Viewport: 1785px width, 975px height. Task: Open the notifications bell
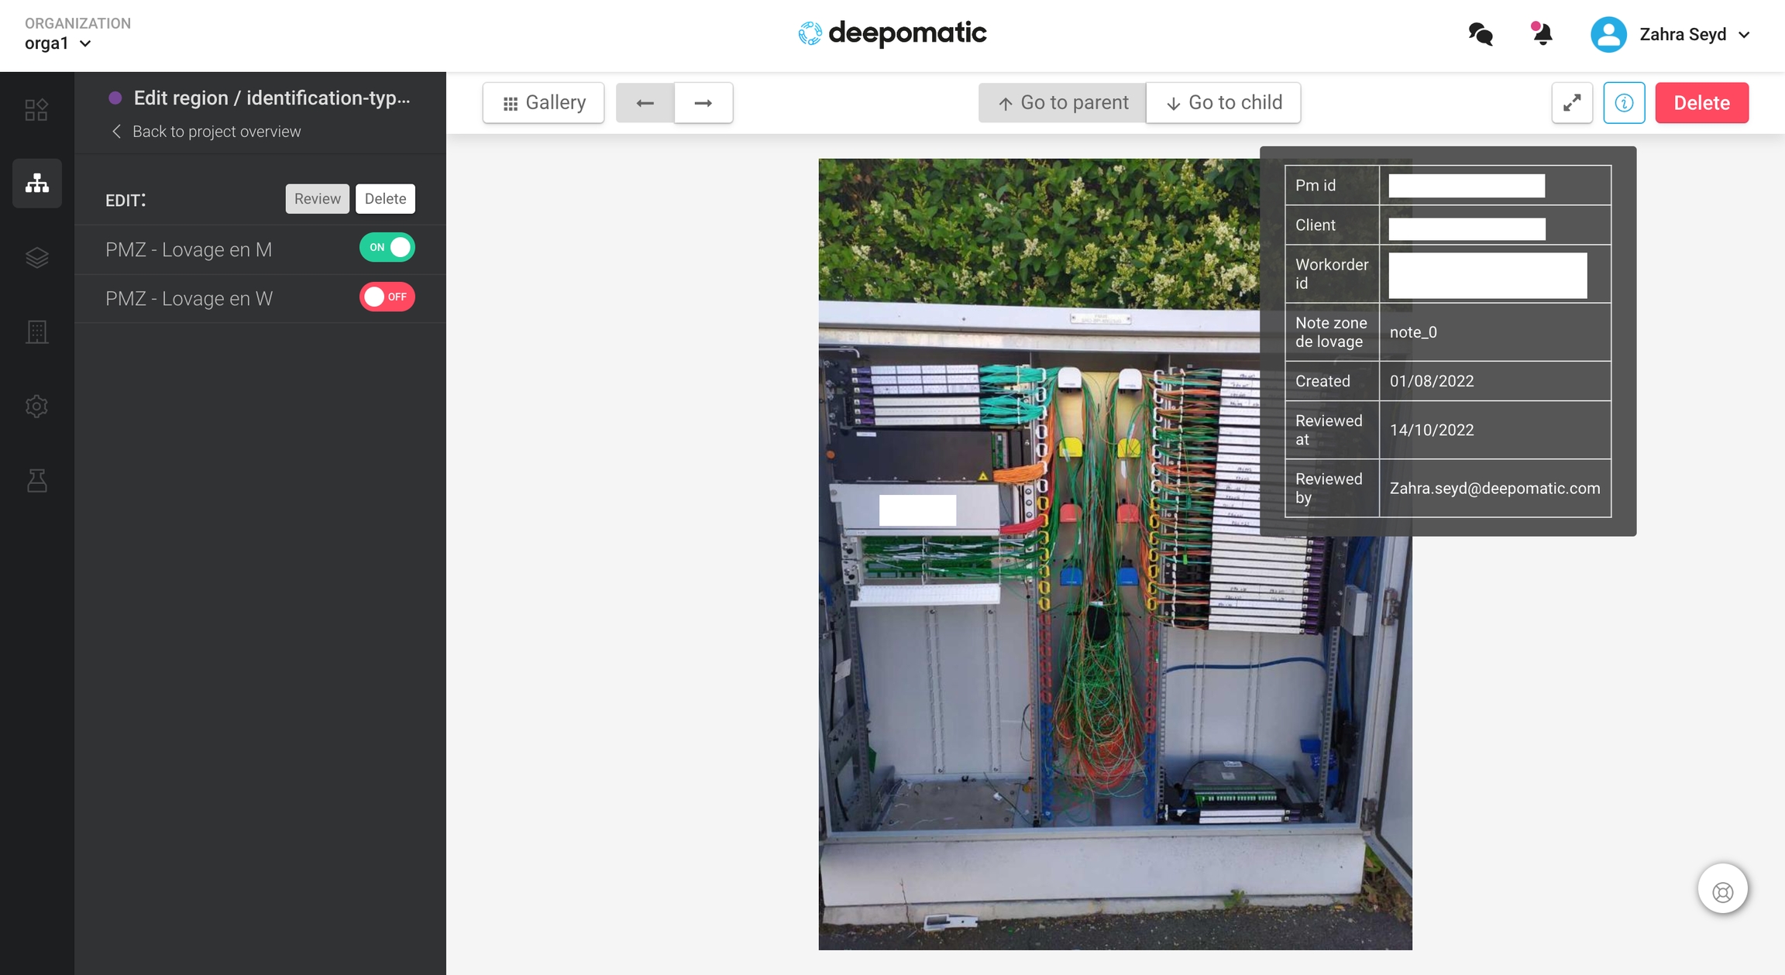tap(1542, 34)
